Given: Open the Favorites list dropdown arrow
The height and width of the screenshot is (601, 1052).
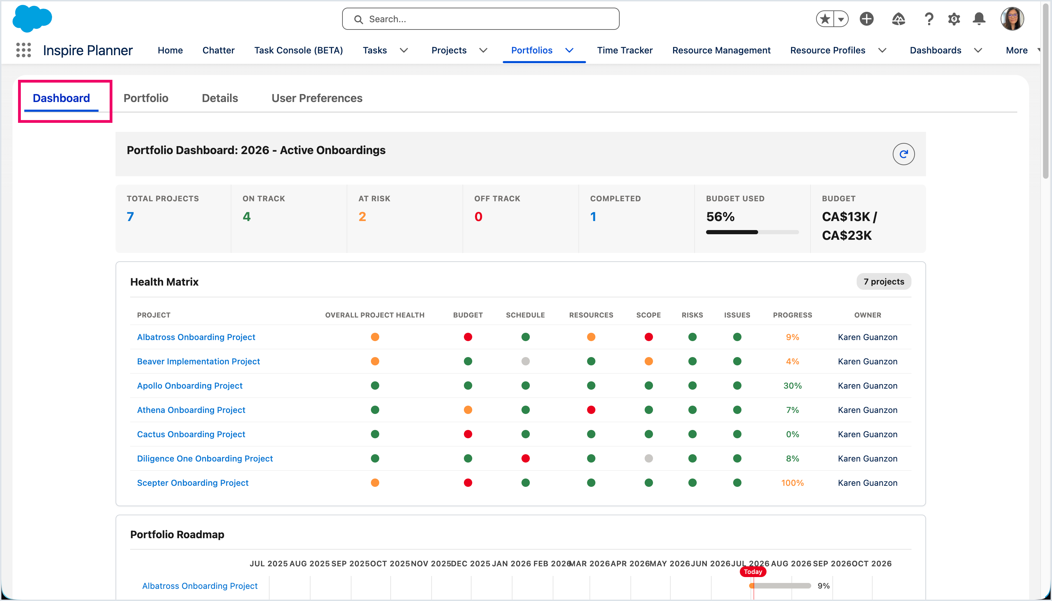Looking at the screenshot, I should click(x=841, y=19).
